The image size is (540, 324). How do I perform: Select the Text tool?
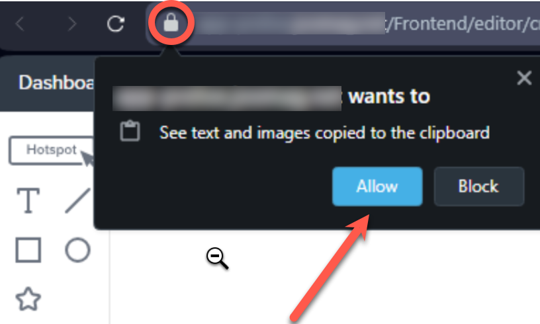tap(28, 200)
